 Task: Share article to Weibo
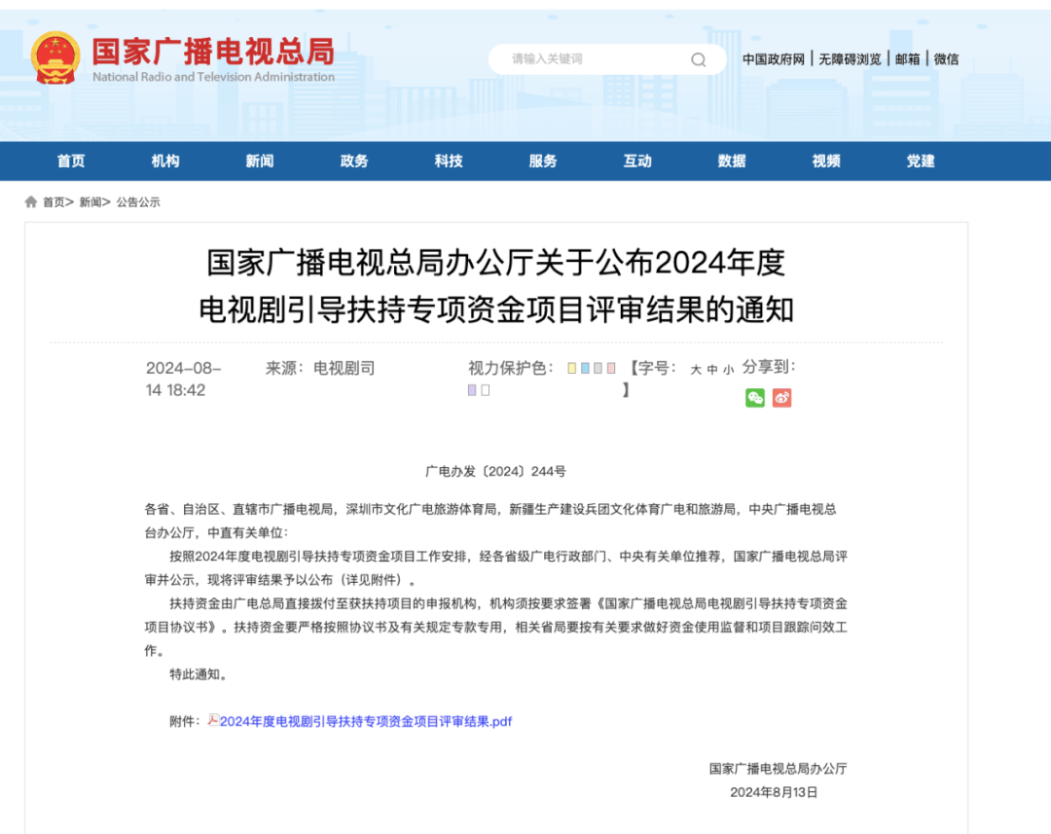click(782, 397)
